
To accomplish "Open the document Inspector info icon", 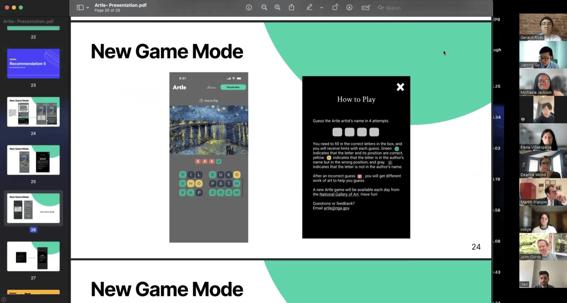I will click(x=249, y=8).
